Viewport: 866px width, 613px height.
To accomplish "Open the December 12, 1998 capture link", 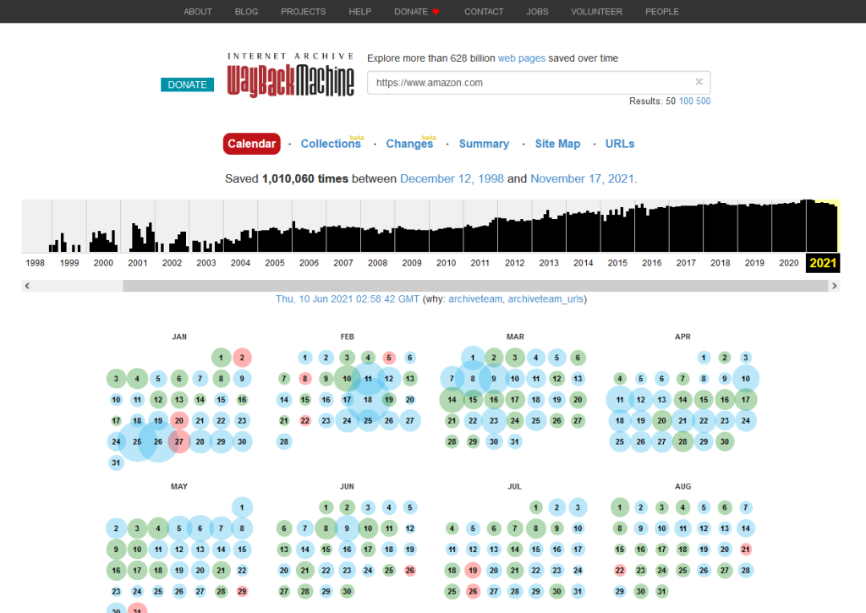I will pyautogui.click(x=452, y=179).
